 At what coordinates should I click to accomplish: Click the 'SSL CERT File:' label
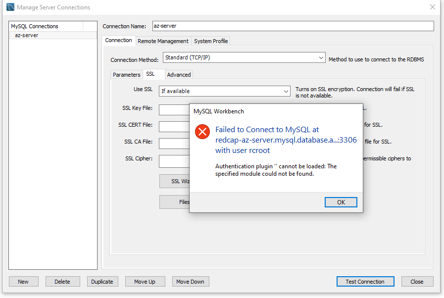(x=135, y=125)
